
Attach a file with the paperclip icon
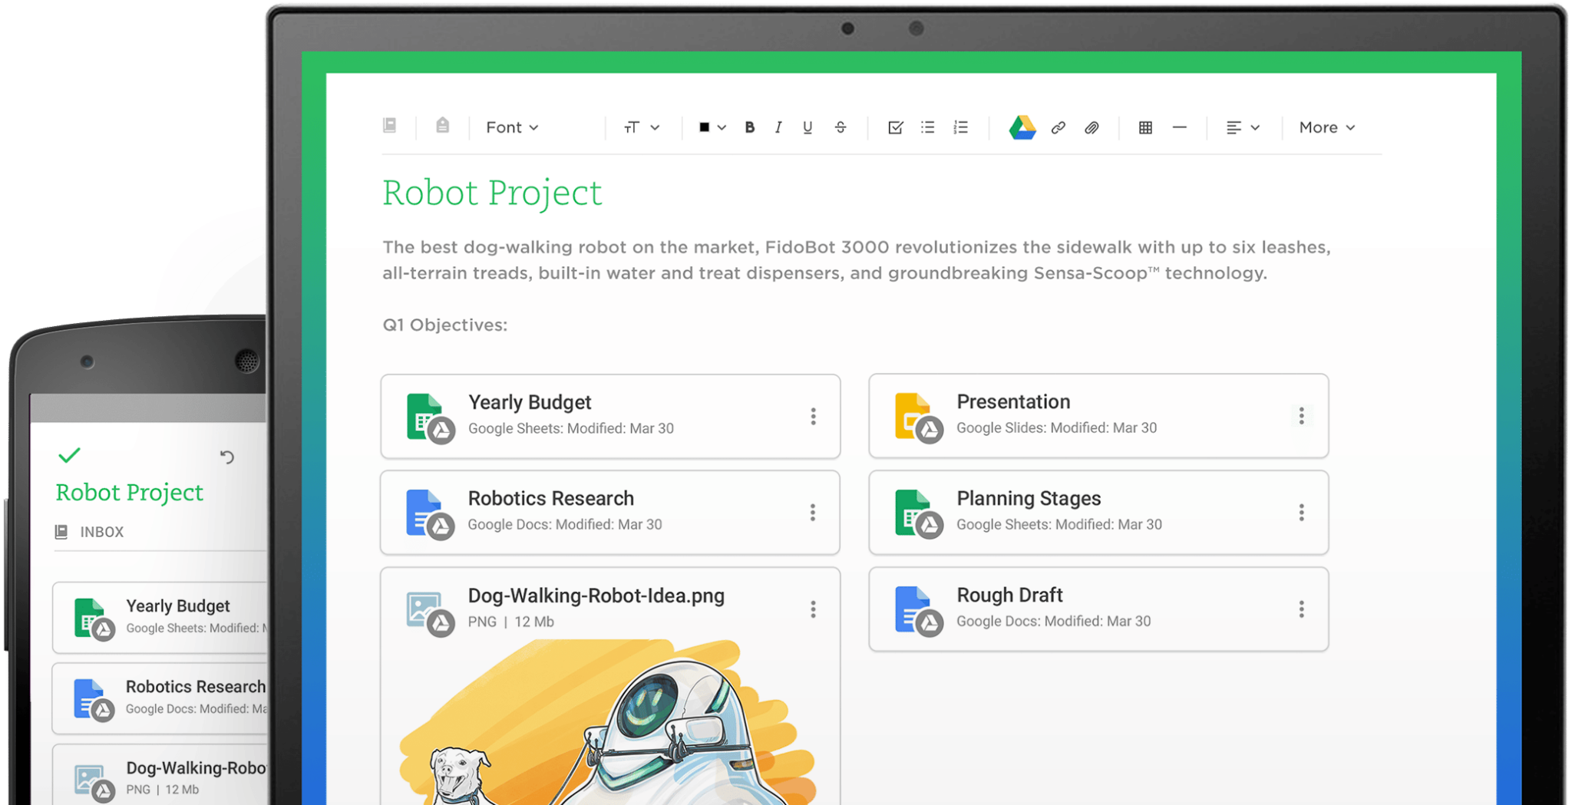1092,128
